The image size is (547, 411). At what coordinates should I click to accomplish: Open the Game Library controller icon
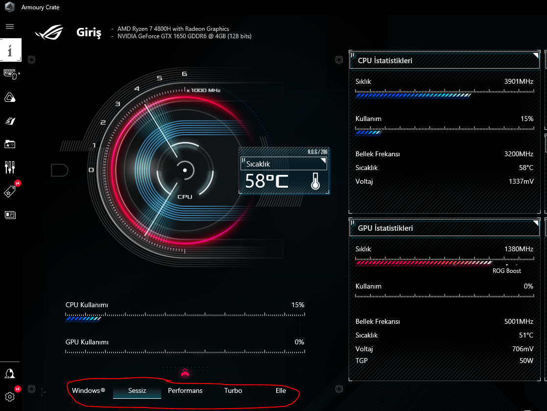(10, 144)
